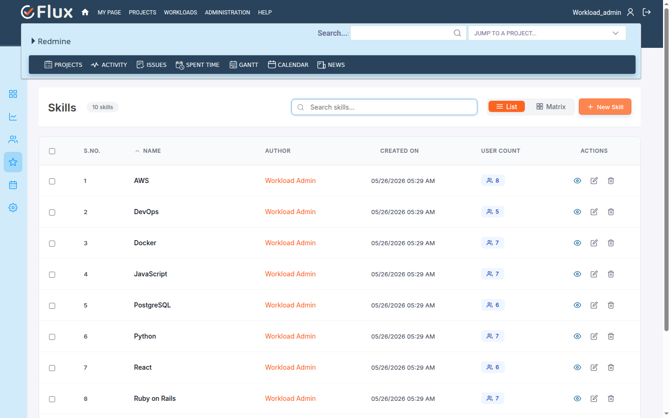
Task: Check the Python row checkbox
Action: pos(52,337)
